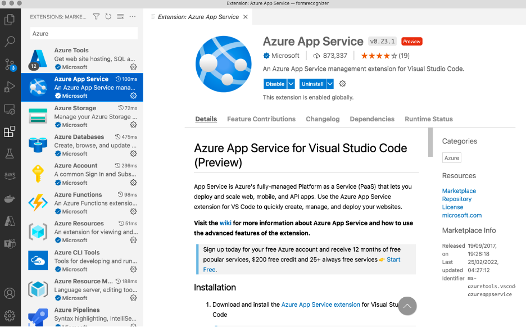Click the details pane vertical scrollbar
The width and height of the screenshot is (526, 327).
430,143
